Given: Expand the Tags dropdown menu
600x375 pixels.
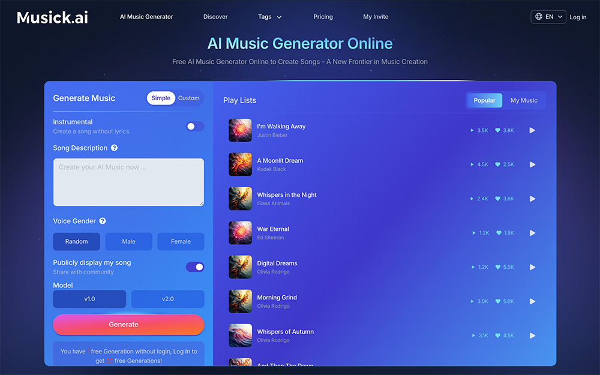Looking at the screenshot, I should click(270, 17).
